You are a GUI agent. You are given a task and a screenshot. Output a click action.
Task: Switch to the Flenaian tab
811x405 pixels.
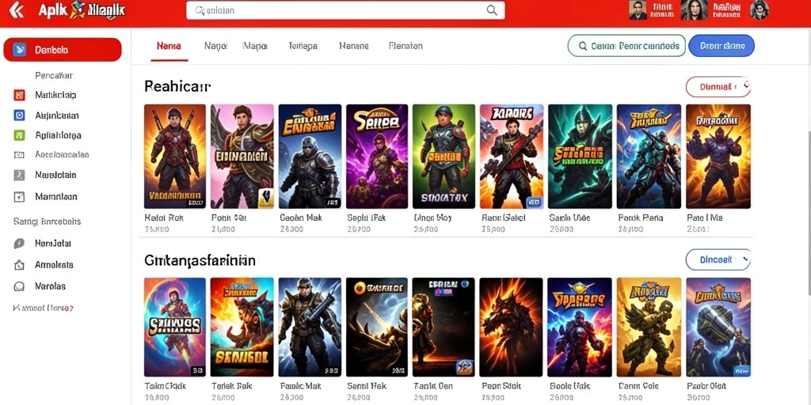405,46
